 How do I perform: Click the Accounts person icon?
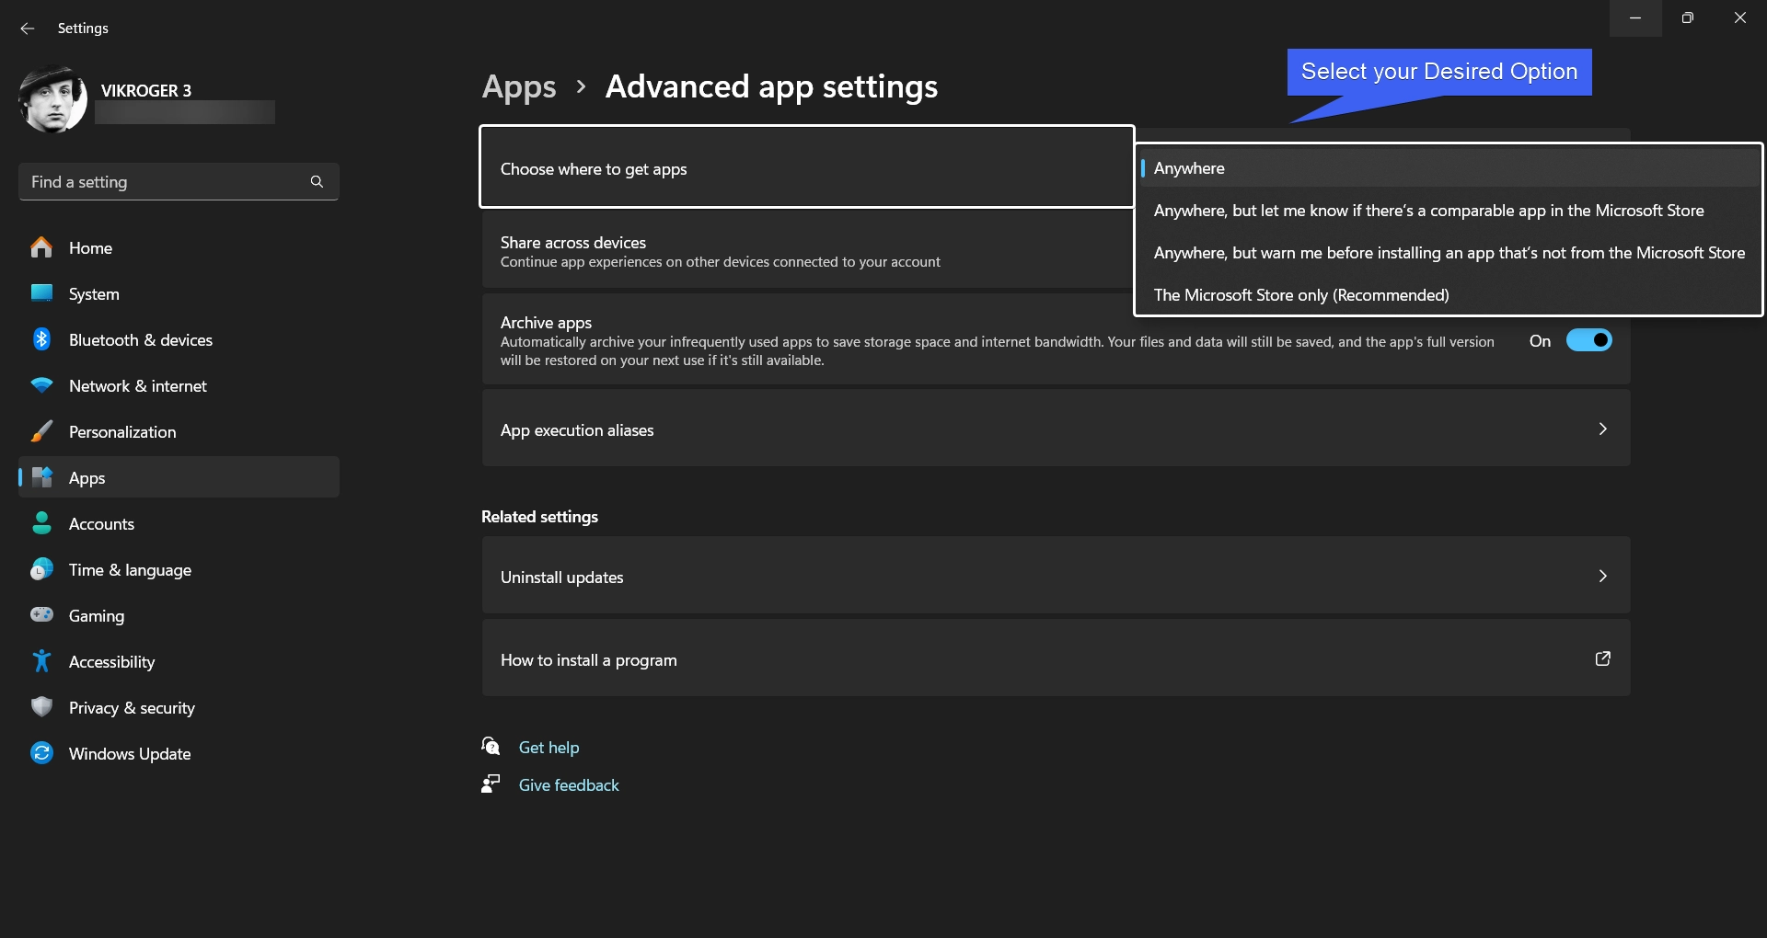point(41,523)
